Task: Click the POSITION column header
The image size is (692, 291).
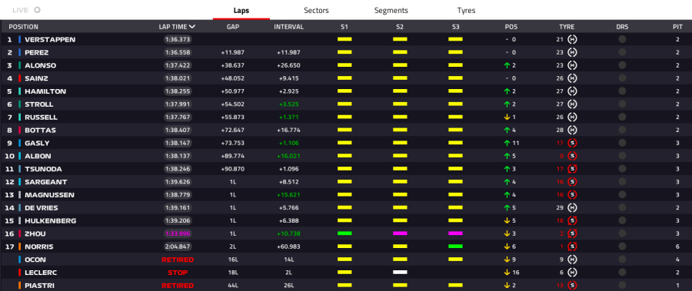Action: (23, 26)
